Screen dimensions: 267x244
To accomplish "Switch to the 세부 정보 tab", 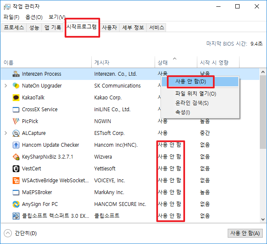I will point(133,27).
